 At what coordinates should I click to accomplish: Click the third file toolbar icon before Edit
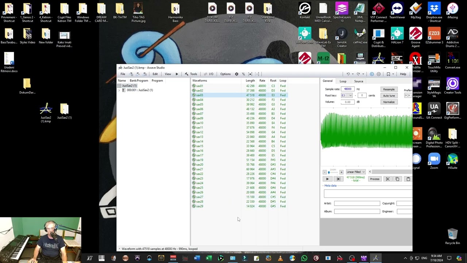pos(145,74)
